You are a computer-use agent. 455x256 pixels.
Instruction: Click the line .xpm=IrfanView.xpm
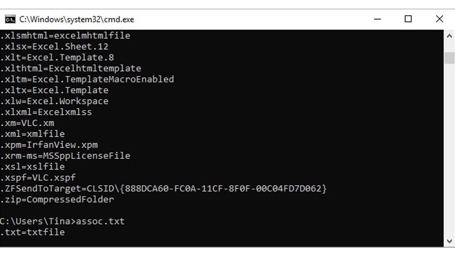point(49,144)
